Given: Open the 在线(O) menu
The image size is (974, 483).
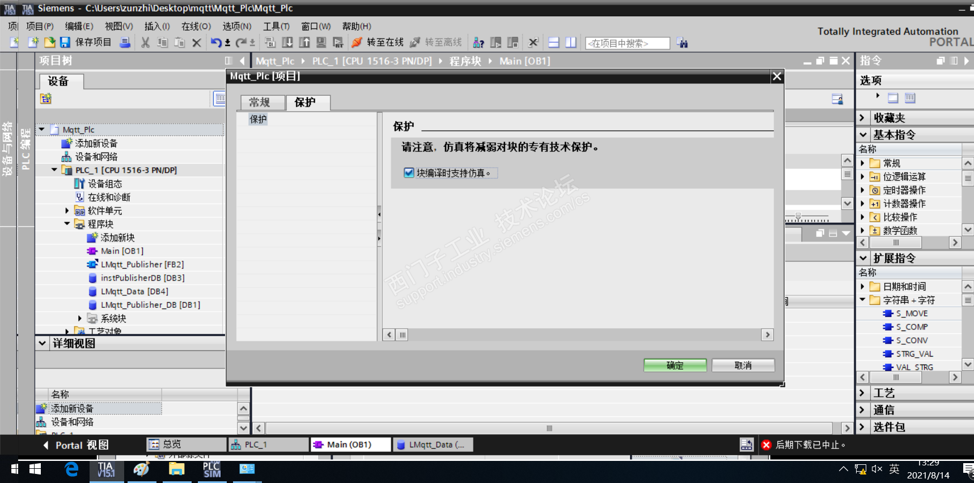Looking at the screenshot, I should pyautogui.click(x=196, y=26).
